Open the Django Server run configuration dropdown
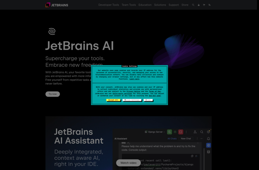 click(x=155, y=132)
